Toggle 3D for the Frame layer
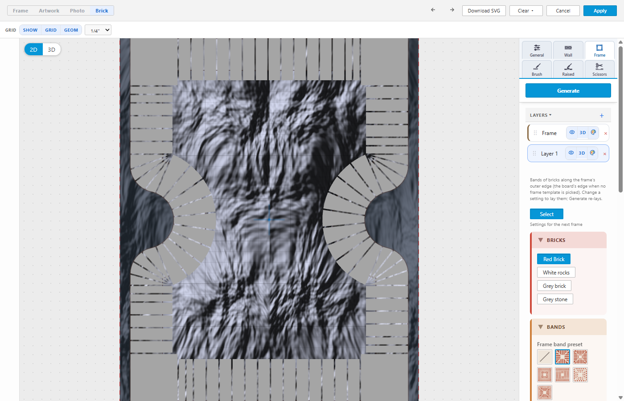 pos(583,132)
